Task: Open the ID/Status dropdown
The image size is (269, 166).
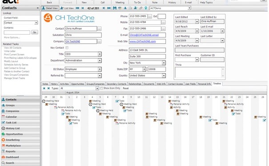Action: (100, 69)
